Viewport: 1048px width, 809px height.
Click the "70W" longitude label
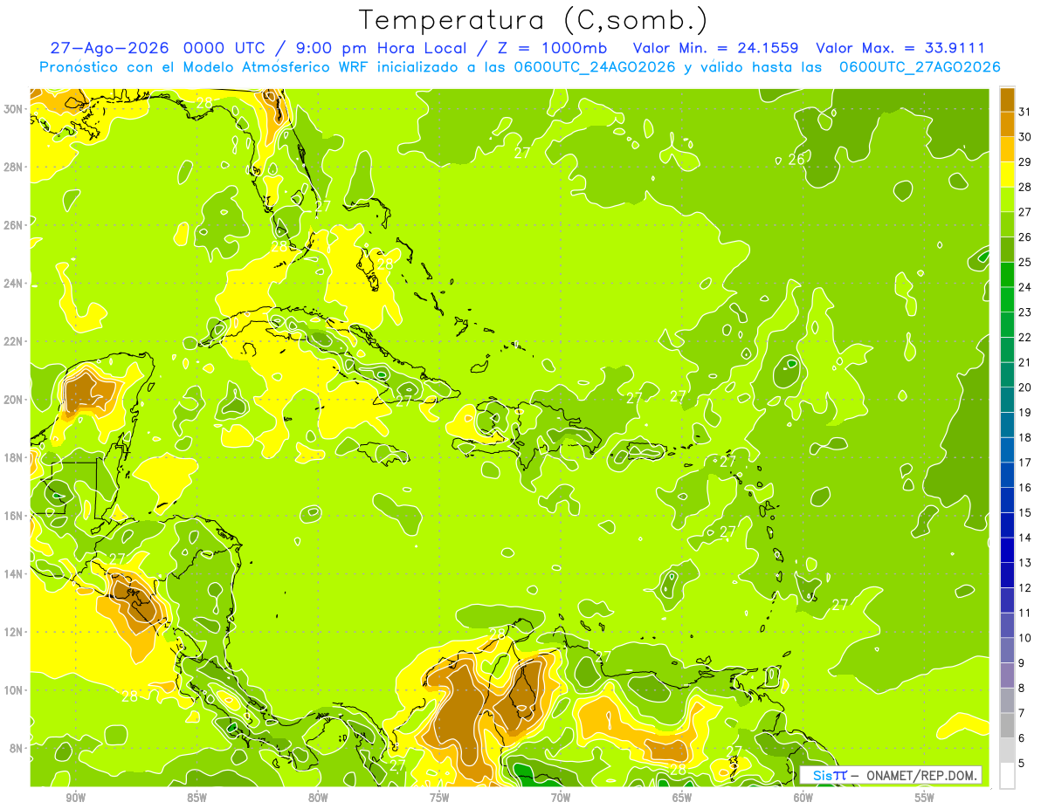click(x=561, y=798)
